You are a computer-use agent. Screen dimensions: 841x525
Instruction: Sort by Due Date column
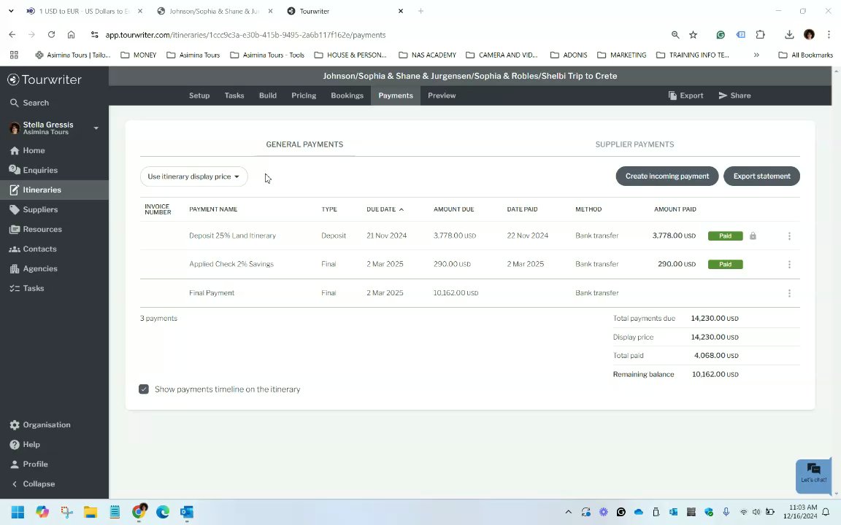(x=385, y=209)
